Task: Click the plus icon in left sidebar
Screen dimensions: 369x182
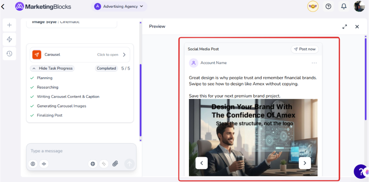Action: coord(9,25)
